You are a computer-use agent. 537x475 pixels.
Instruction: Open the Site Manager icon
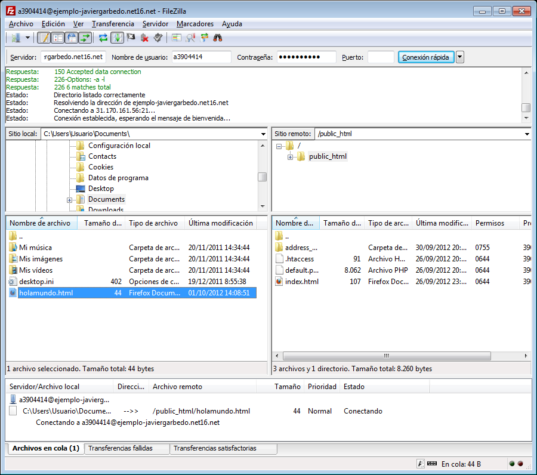(15, 38)
